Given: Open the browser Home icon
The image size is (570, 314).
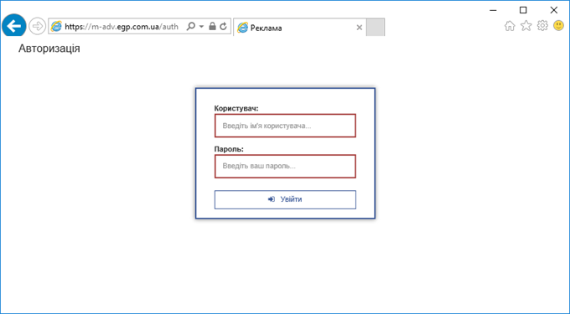Looking at the screenshot, I should click(510, 26).
